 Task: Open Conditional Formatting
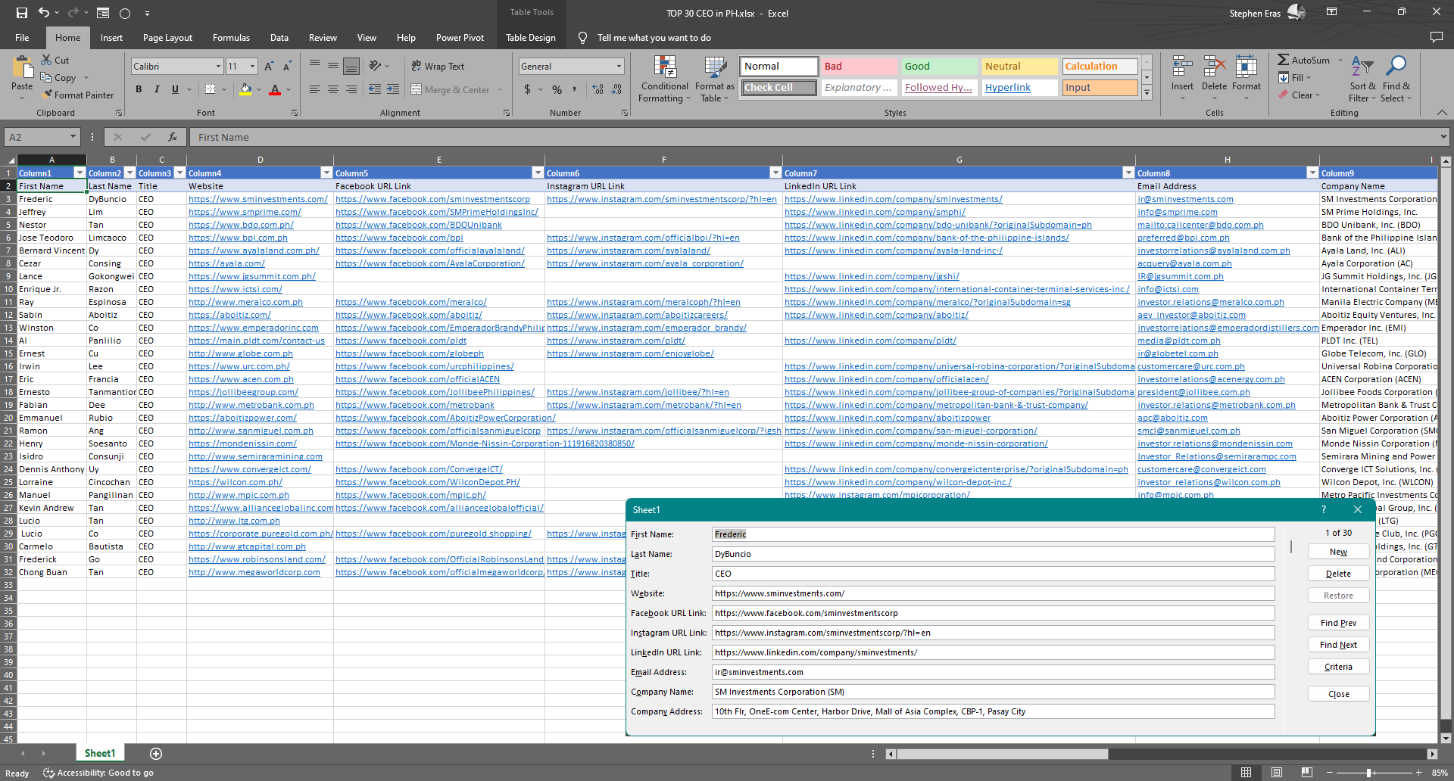tap(664, 79)
